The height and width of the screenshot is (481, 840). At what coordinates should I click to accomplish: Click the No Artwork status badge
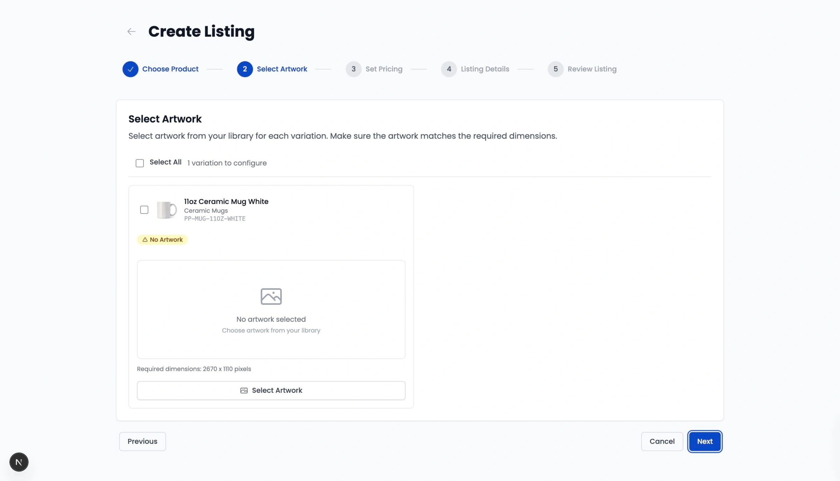click(x=162, y=240)
